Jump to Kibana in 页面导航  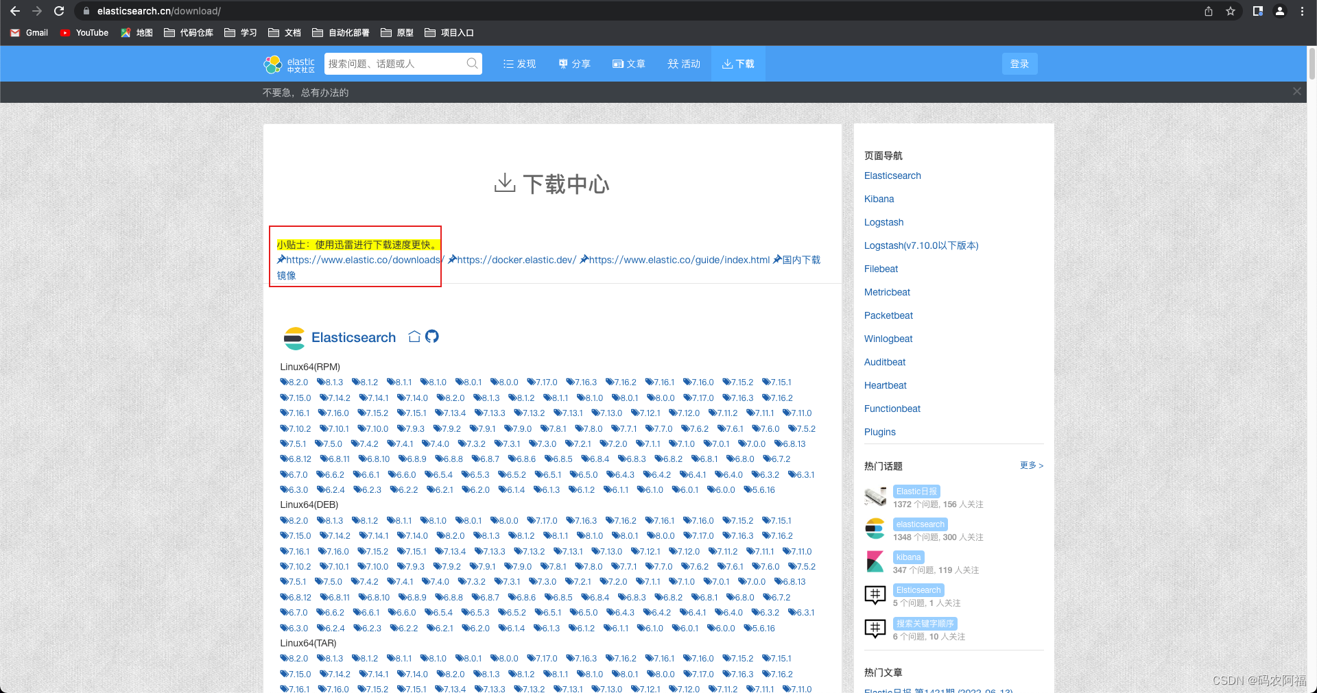point(879,199)
